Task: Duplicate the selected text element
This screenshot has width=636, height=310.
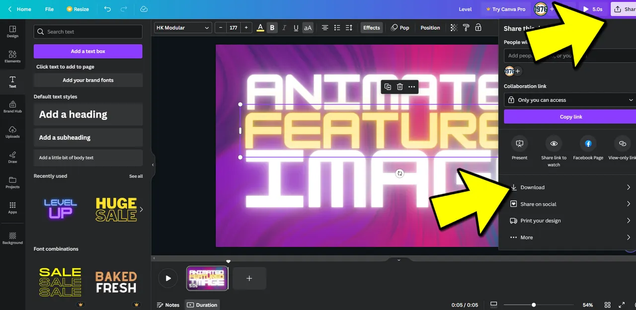Action: click(388, 87)
